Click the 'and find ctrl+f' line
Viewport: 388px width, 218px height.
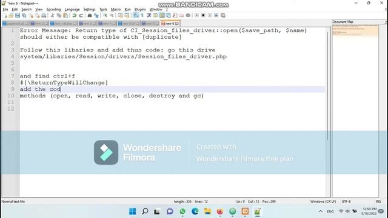[47, 76]
